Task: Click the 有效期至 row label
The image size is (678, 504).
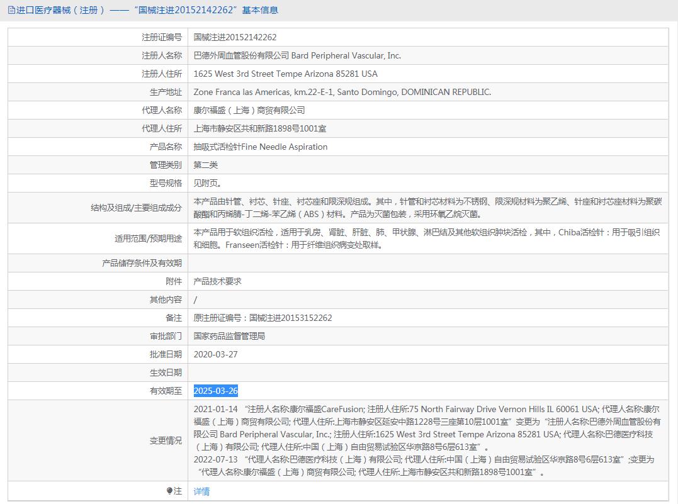Action: 166,391
